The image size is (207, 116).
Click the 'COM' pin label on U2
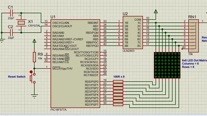pyautogui.click(x=138, y=20)
